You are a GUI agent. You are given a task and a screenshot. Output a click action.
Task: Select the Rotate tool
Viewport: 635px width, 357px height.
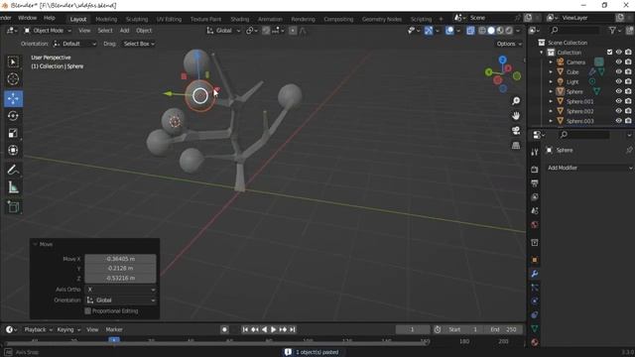[13, 116]
